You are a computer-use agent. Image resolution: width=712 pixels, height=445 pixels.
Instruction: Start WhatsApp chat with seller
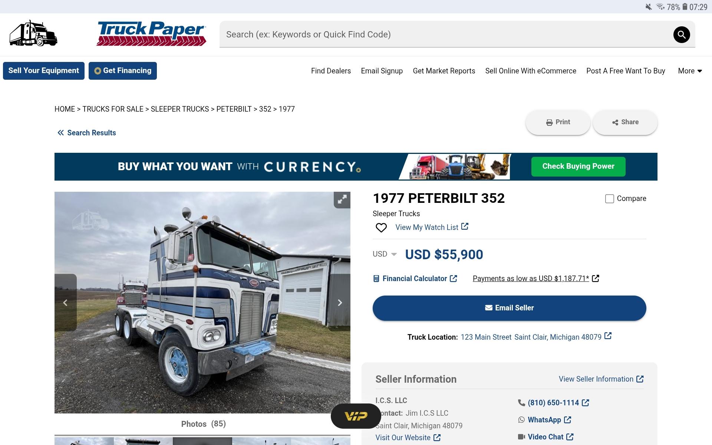pos(544,420)
